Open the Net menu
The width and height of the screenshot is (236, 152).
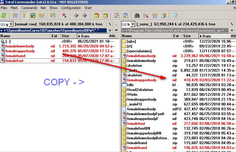pyautogui.click(x=43, y=8)
